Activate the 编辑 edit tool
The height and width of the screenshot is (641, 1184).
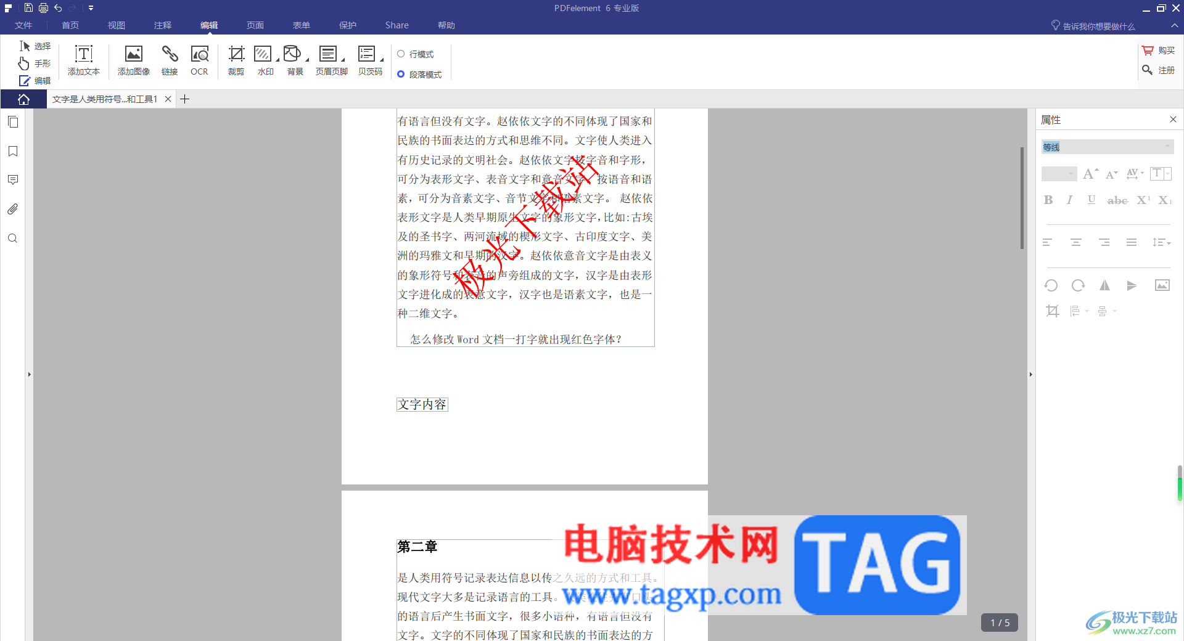[x=35, y=81]
